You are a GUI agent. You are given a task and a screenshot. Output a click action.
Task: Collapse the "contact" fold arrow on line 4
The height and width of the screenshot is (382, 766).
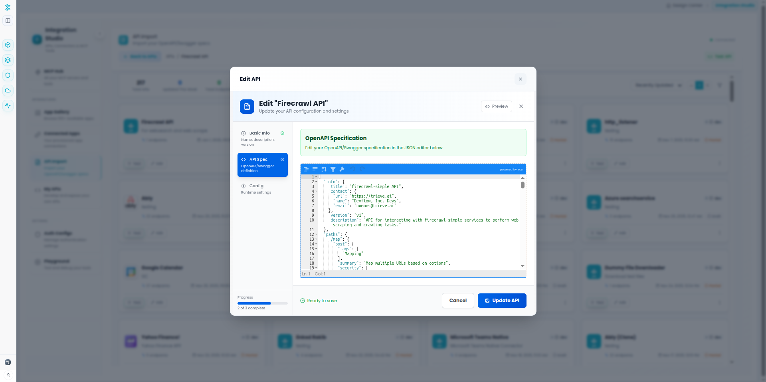pos(316,191)
